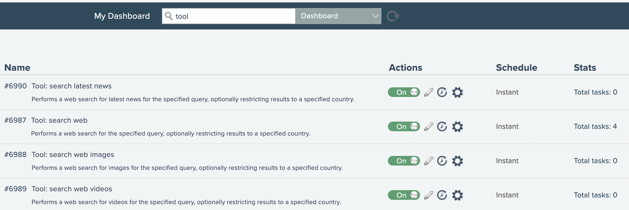This screenshot has height=210, width=629.
Task: Switch off the search web videos toggle
Action: click(404, 195)
